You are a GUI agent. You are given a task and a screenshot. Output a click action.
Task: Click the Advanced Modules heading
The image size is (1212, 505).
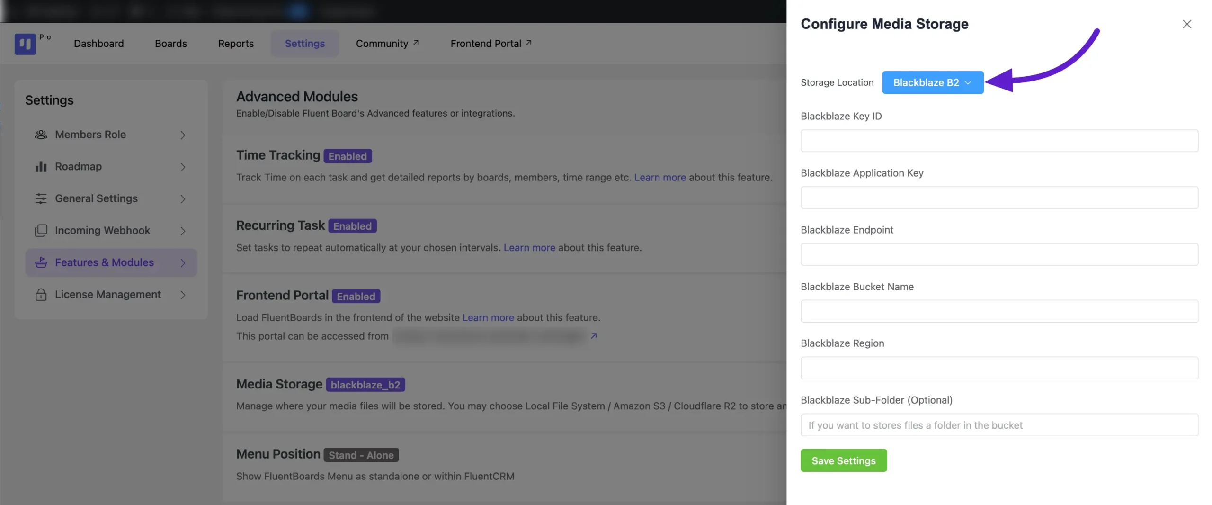[297, 97]
